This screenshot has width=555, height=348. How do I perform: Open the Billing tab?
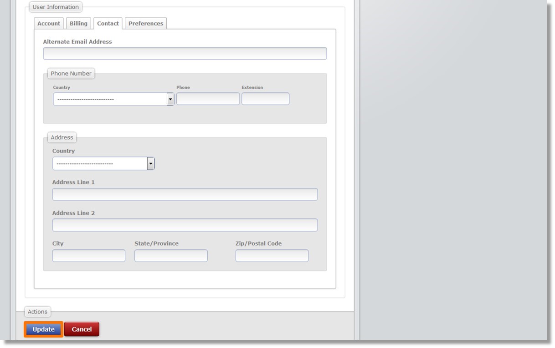coord(78,23)
